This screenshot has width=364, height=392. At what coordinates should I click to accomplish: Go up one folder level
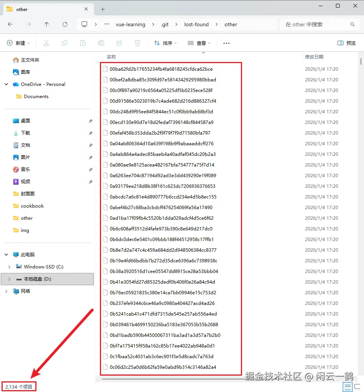[46, 24]
